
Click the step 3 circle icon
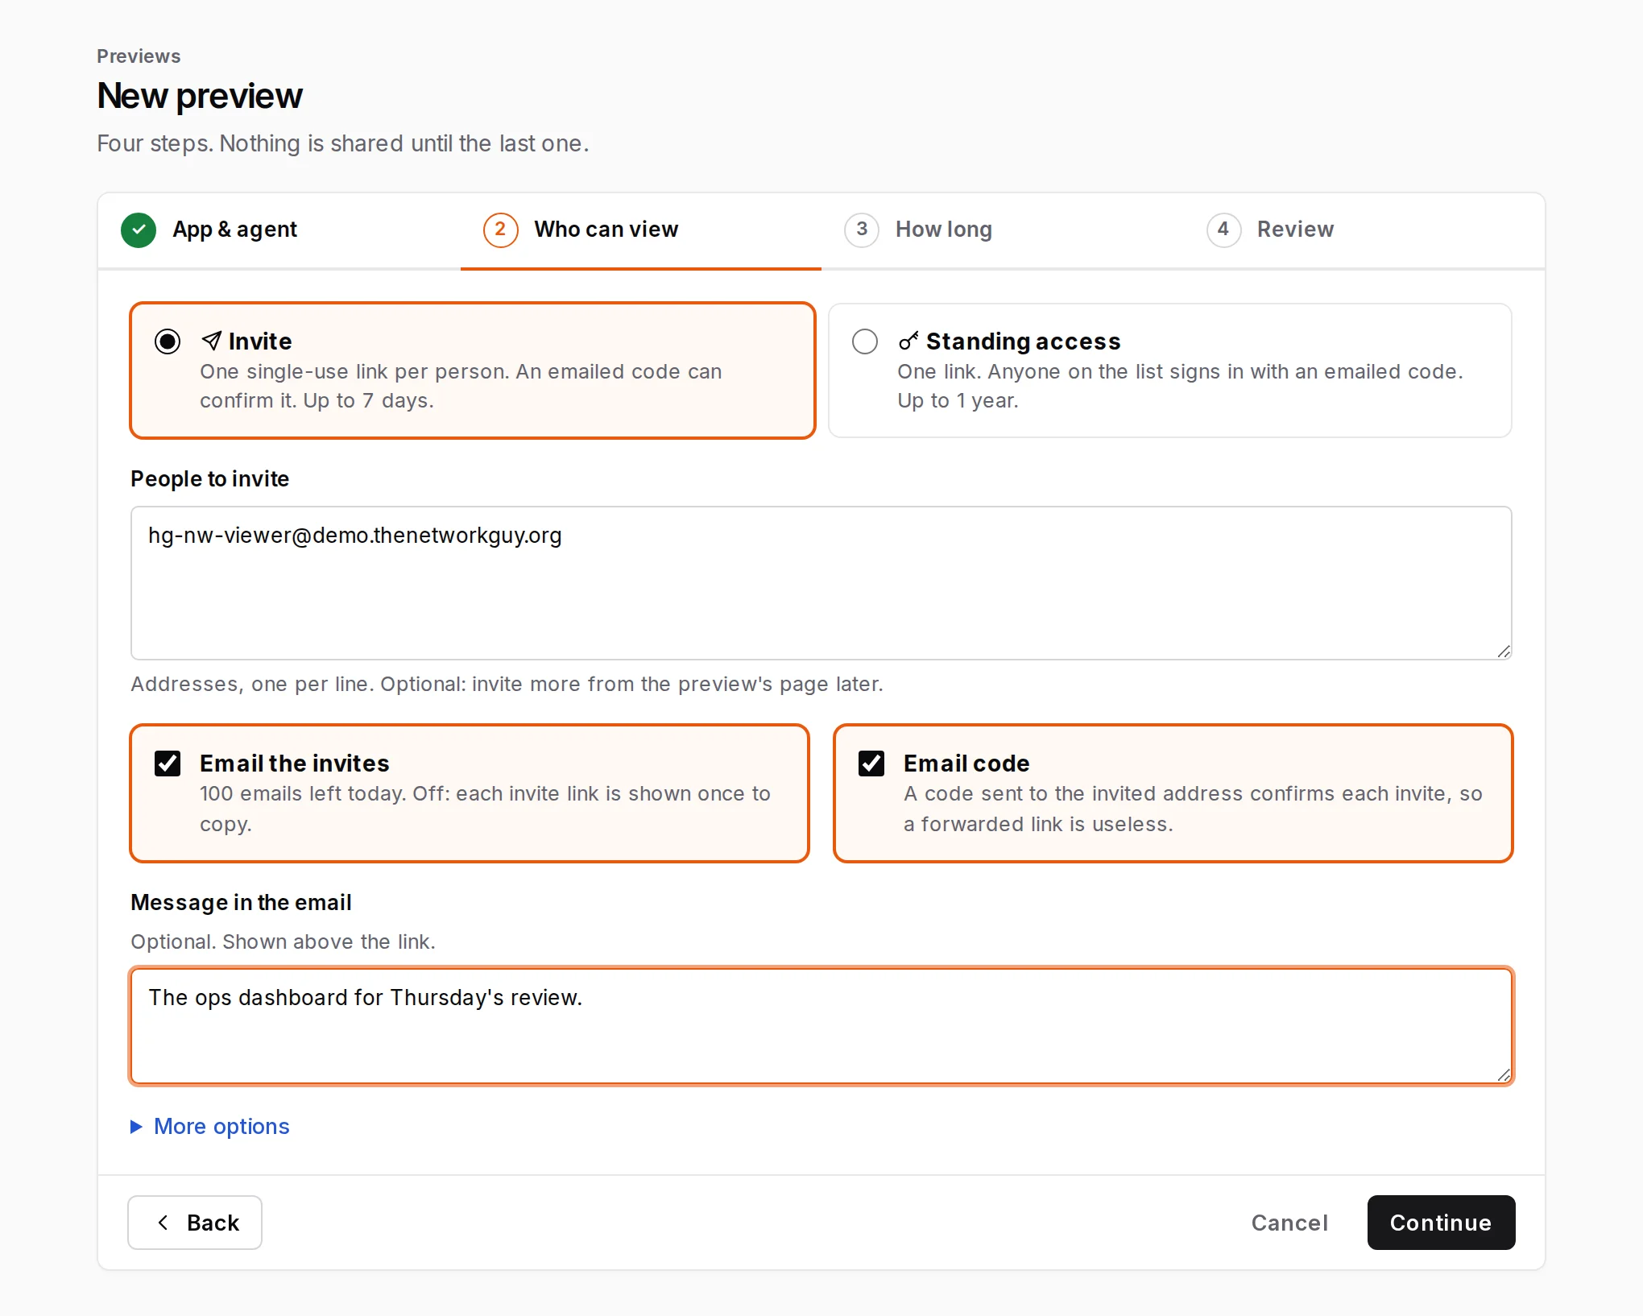tap(862, 230)
